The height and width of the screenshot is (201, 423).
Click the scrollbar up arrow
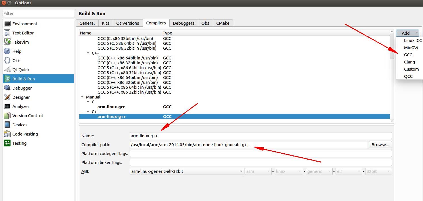point(392,32)
